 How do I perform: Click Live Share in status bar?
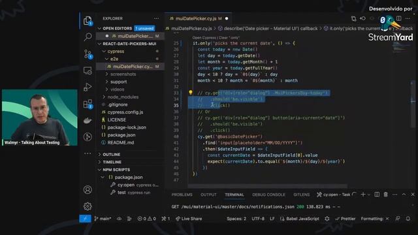click(x=189, y=219)
